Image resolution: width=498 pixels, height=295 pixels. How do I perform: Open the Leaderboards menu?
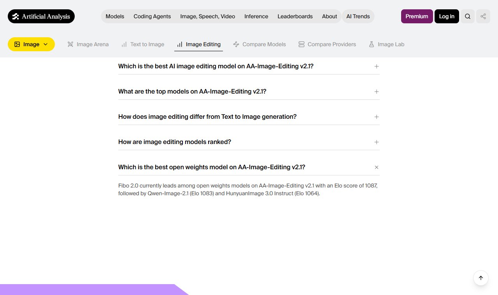point(295,16)
